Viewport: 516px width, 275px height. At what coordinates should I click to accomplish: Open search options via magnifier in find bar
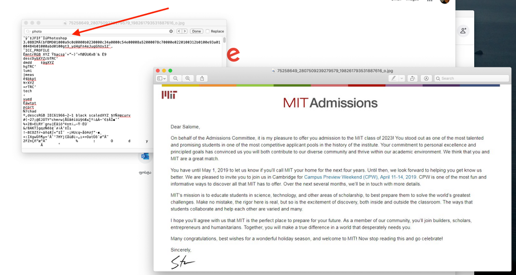click(x=28, y=31)
